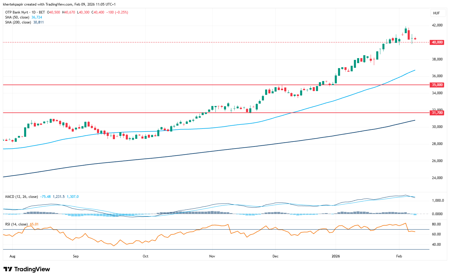This screenshot has height=278, width=450.
Task: Select the SMA (200, close) legend
Action: (x=18, y=22)
